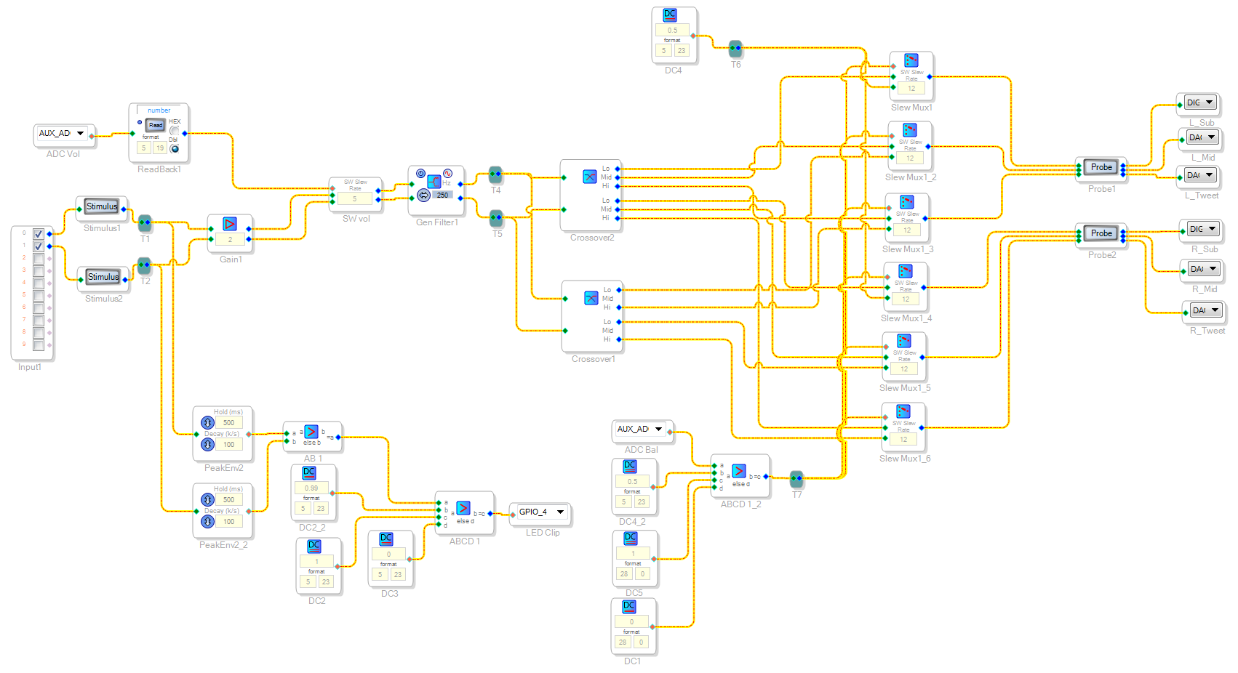Screen dimensions: 1238x673
Task: Click the Gen Filter1 frequency value 250
Action: coord(442,196)
